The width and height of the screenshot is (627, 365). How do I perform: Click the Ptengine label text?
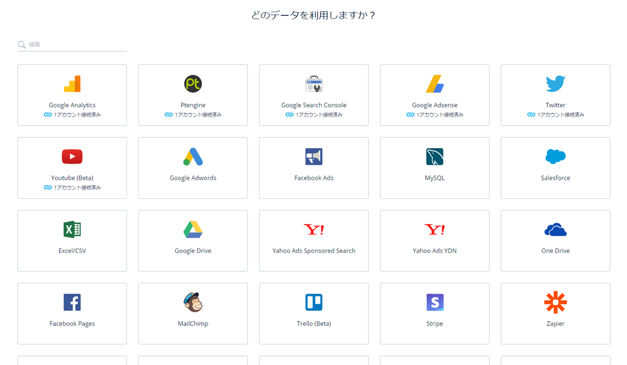(x=193, y=105)
